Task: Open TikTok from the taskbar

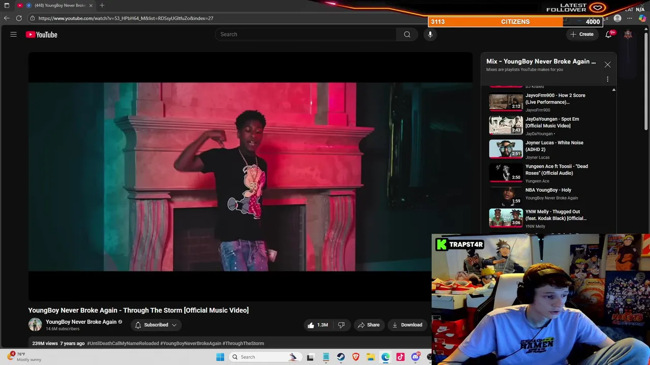Action: (400, 357)
